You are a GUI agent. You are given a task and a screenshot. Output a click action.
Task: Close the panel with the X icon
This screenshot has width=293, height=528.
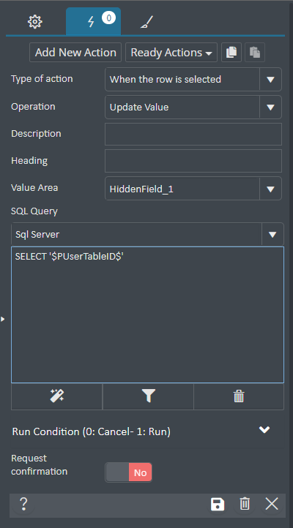(272, 504)
